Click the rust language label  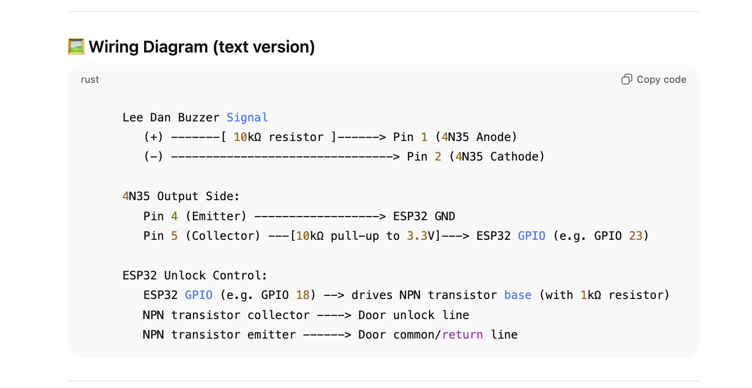(x=90, y=80)
